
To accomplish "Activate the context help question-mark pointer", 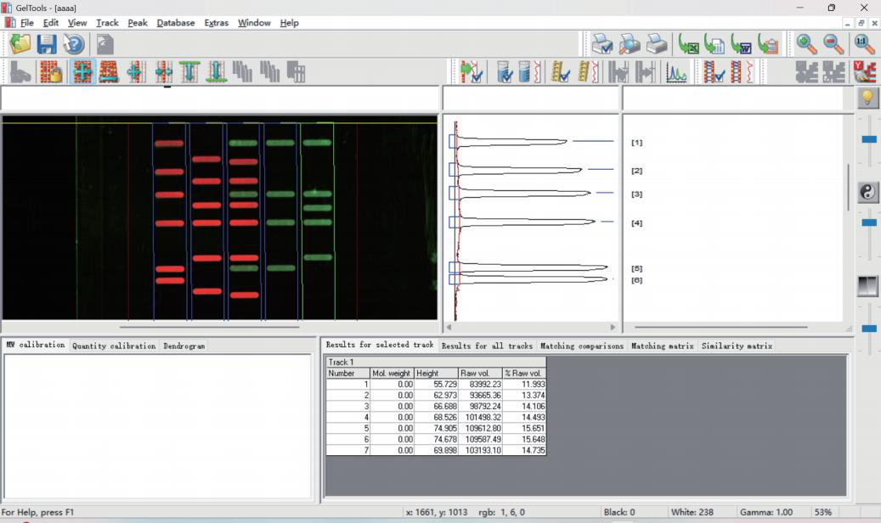I will pos(74,44).
